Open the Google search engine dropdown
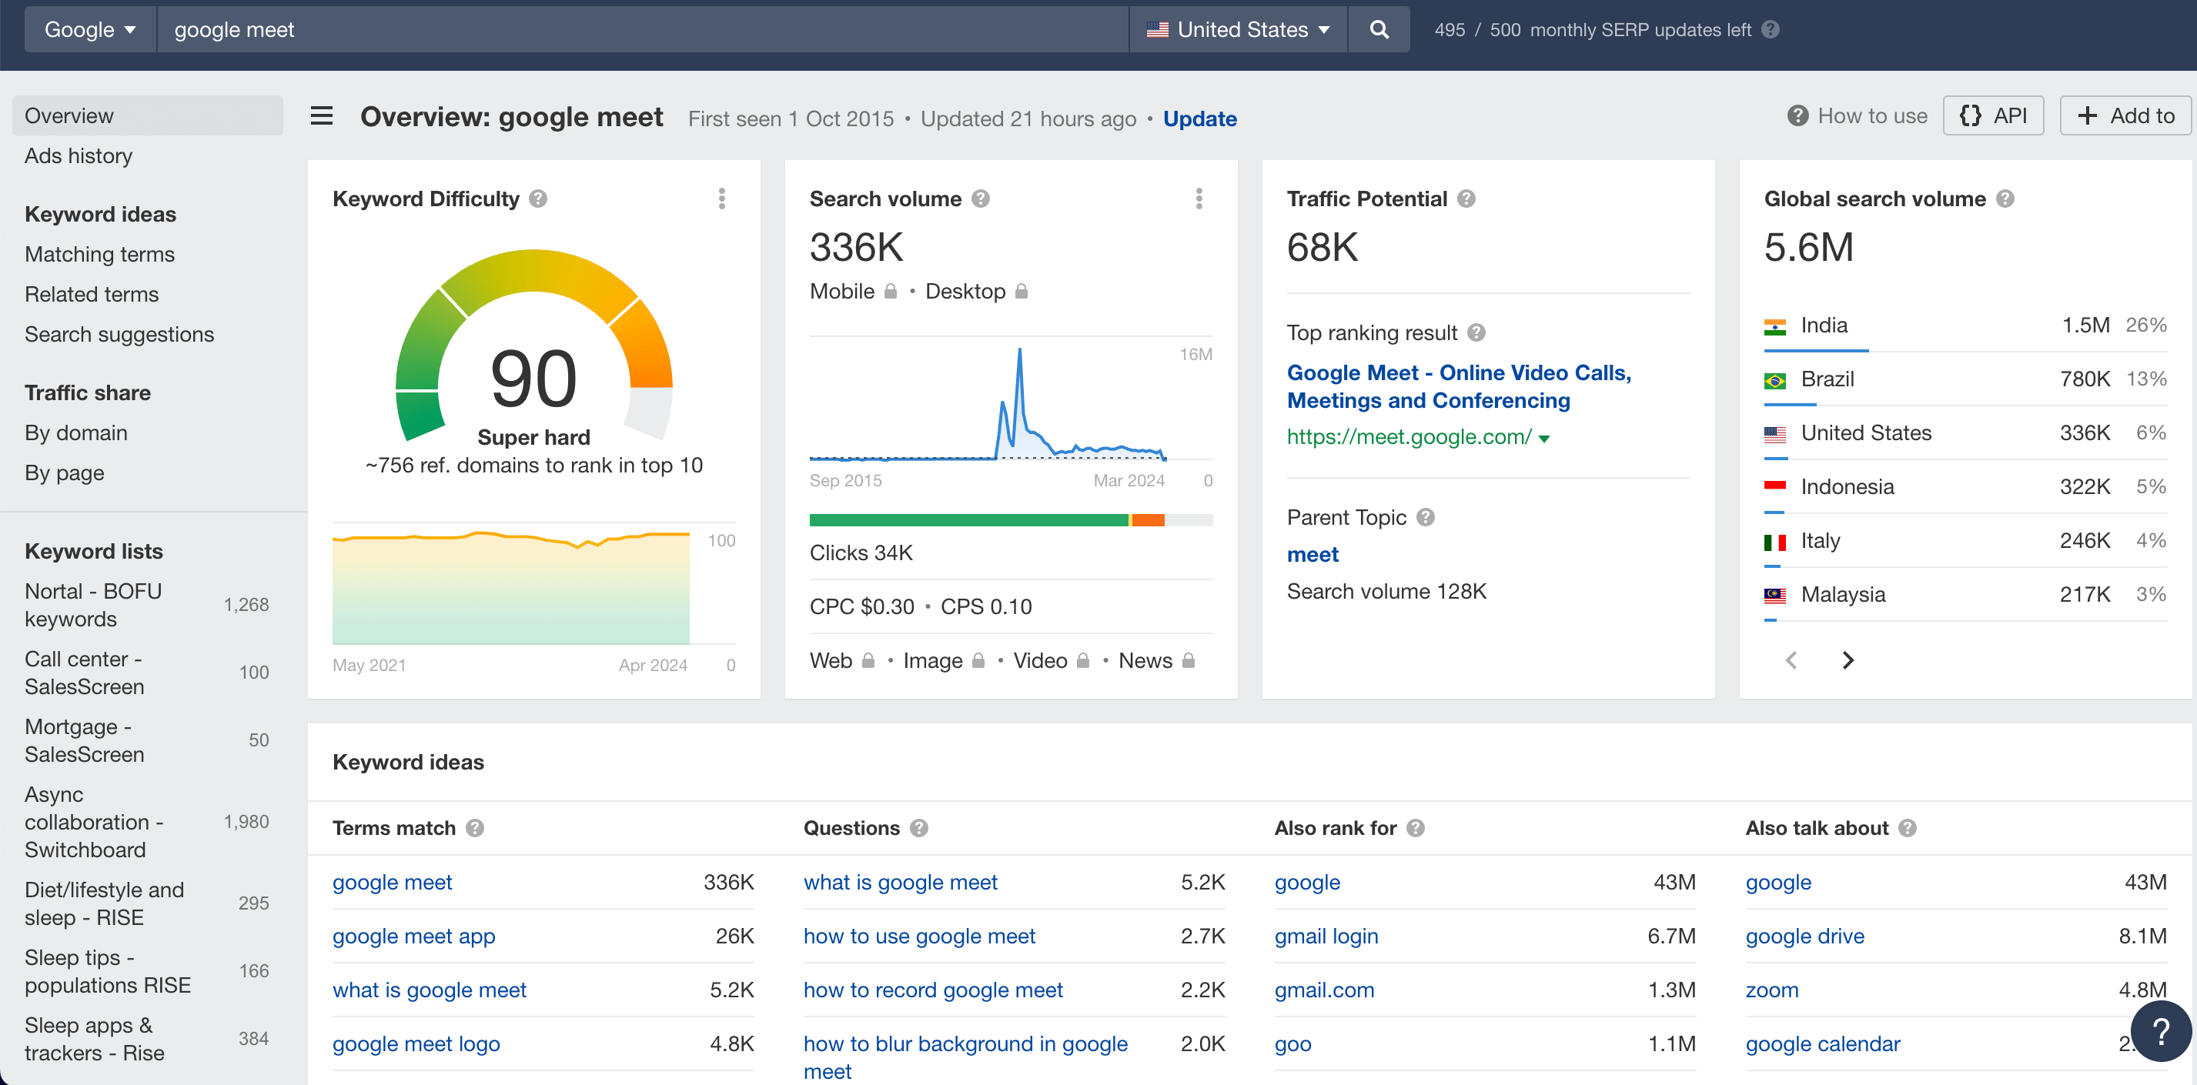The image size is (2197, 1085). tap(89, 30)
